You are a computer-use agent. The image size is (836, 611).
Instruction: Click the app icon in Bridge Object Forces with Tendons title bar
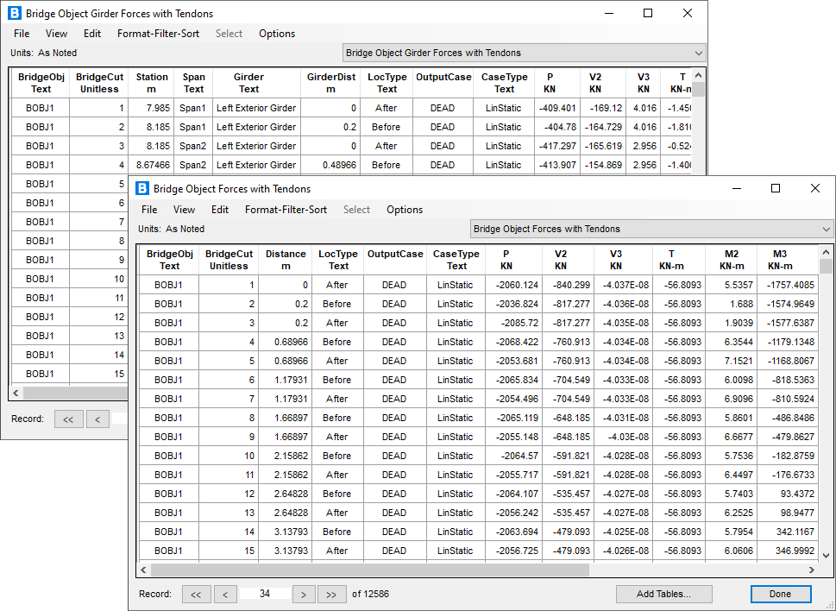point(142,189)
